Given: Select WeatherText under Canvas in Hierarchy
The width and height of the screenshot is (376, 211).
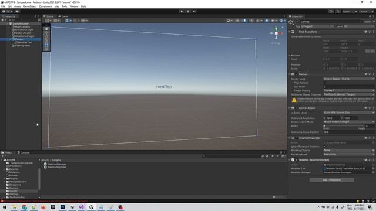Looking at the screenshot, I should pos(25,42).
